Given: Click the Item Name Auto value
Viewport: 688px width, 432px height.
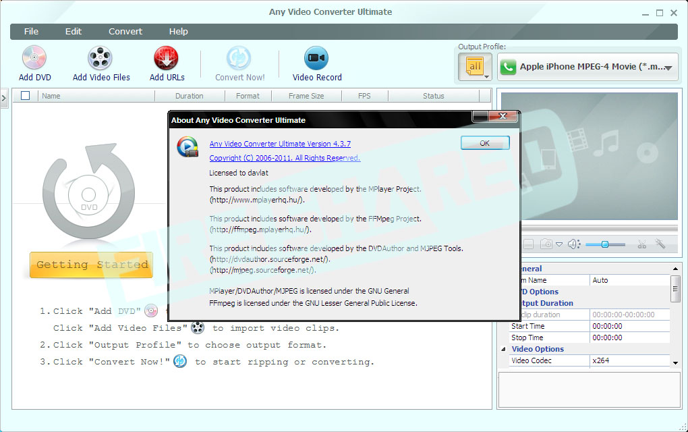Looking at the screenshot, I should (629, 280).
